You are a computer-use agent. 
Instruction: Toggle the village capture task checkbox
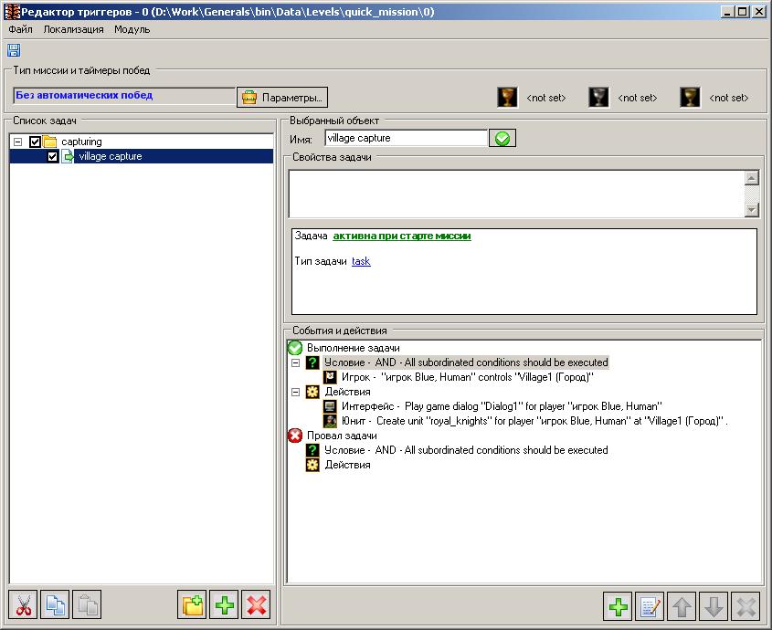(53, 157)
